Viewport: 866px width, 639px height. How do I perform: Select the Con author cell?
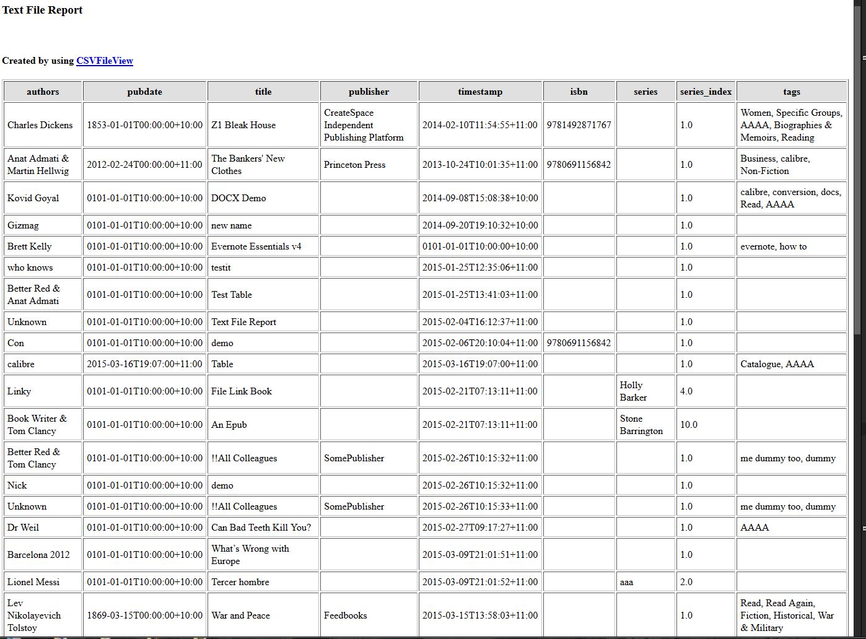[43, 343]
